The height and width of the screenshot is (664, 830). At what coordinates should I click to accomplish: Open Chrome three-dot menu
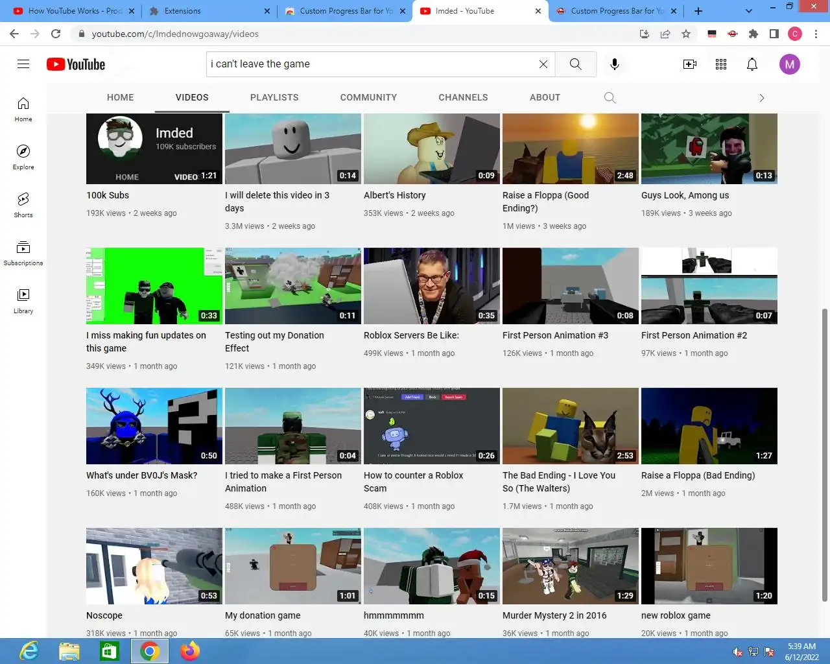(x=816, y=34)
